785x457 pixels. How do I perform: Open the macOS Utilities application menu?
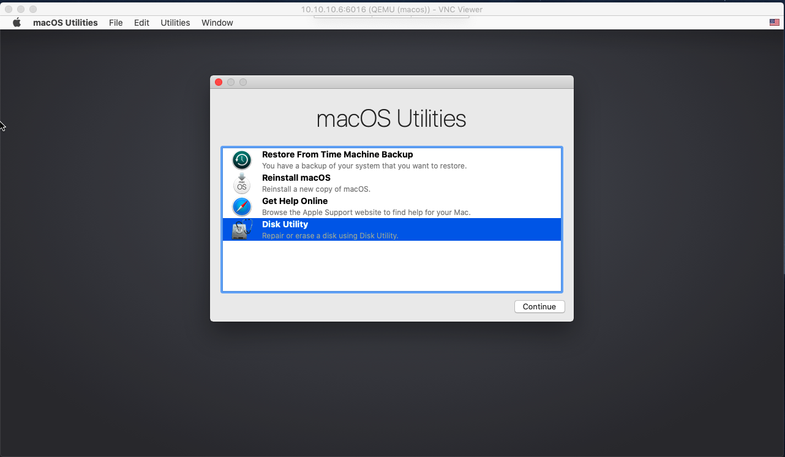coord(66,23)
